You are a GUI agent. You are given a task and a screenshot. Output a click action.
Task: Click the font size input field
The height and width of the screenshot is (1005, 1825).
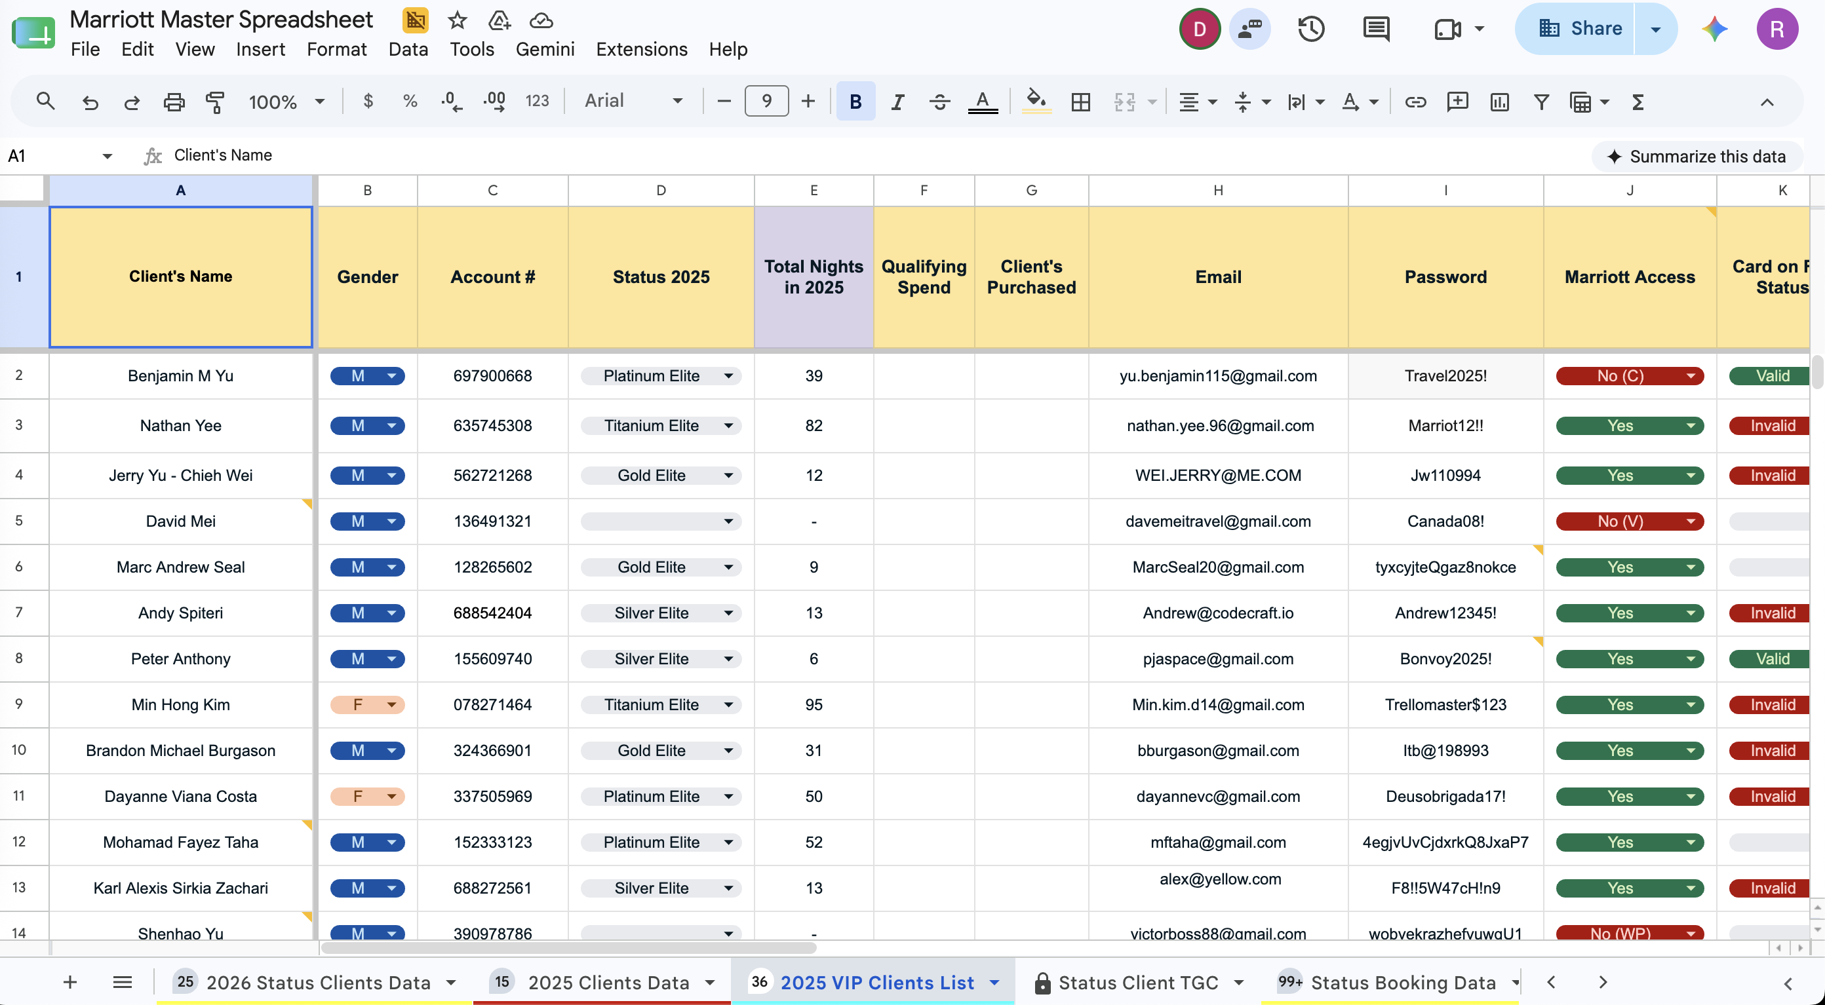pos(766,102)
